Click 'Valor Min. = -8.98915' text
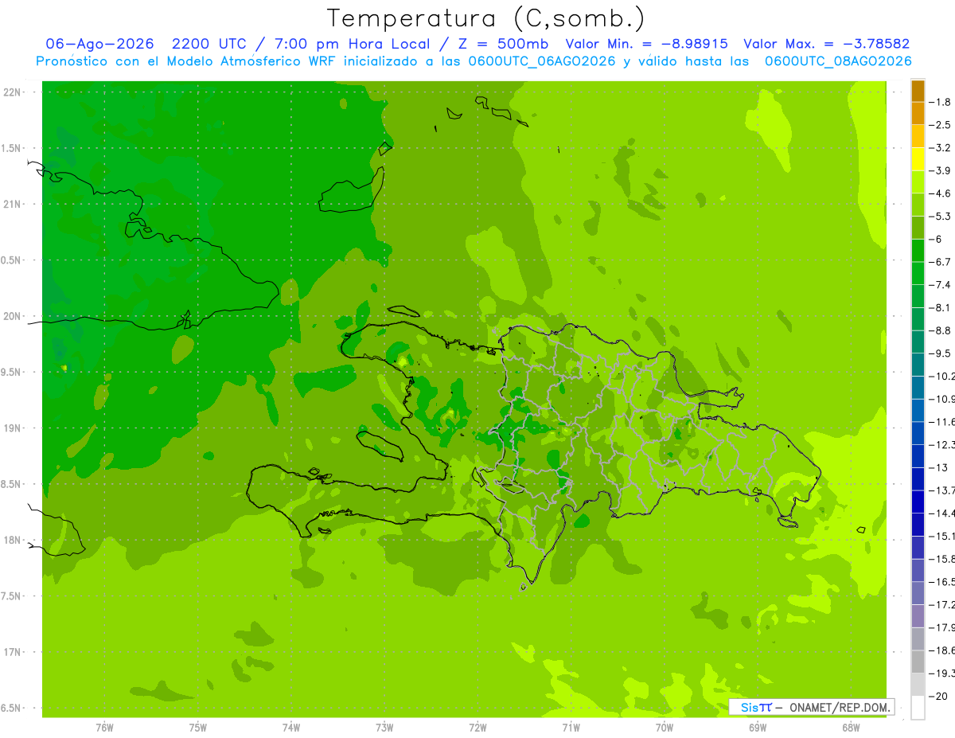 (646, 44)
